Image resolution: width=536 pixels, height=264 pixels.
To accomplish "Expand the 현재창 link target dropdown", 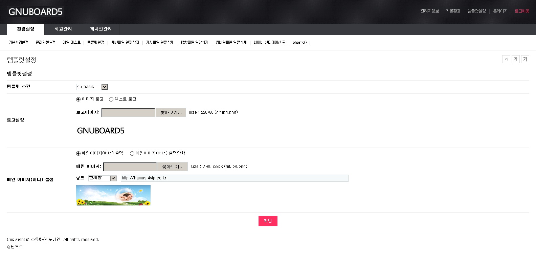I will [102, 178].
